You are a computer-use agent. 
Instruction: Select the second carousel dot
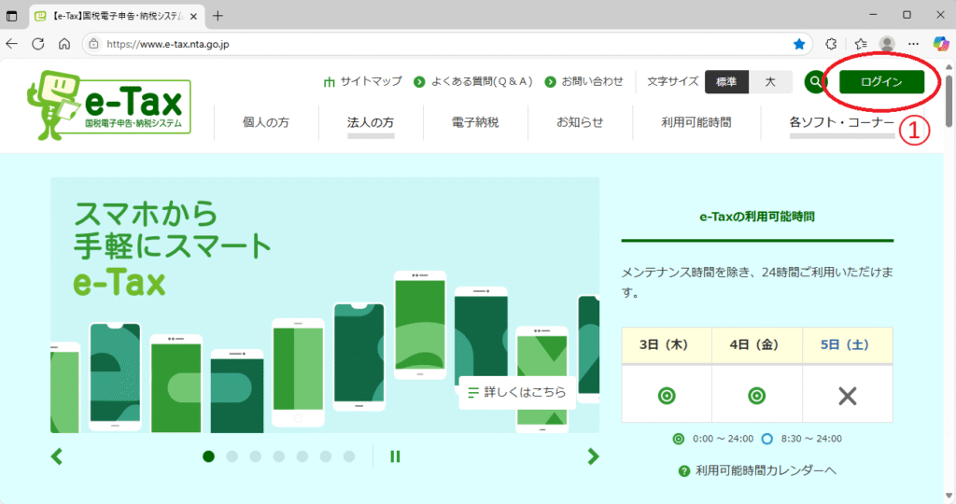coord(232,456)
